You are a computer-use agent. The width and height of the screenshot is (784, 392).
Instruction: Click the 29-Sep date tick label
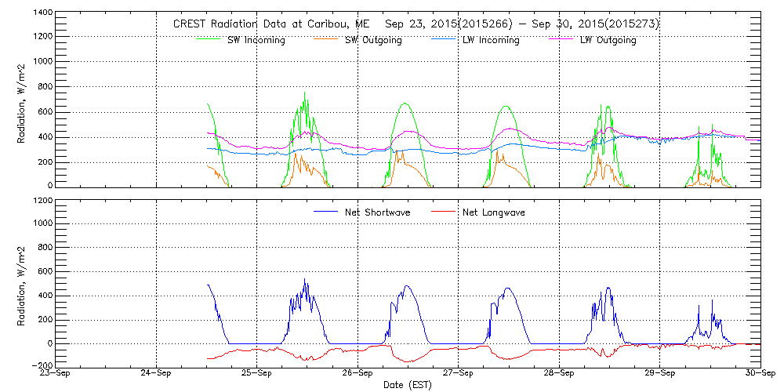tap(659, 373)
